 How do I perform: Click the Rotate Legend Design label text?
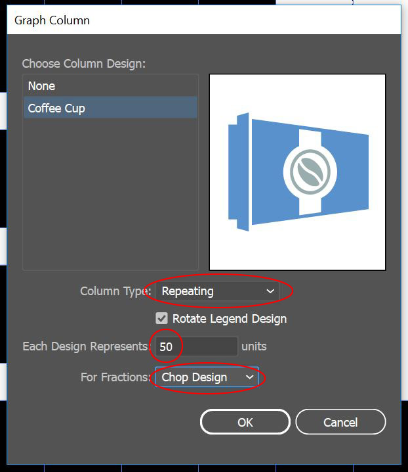click(x=230, y=319)
